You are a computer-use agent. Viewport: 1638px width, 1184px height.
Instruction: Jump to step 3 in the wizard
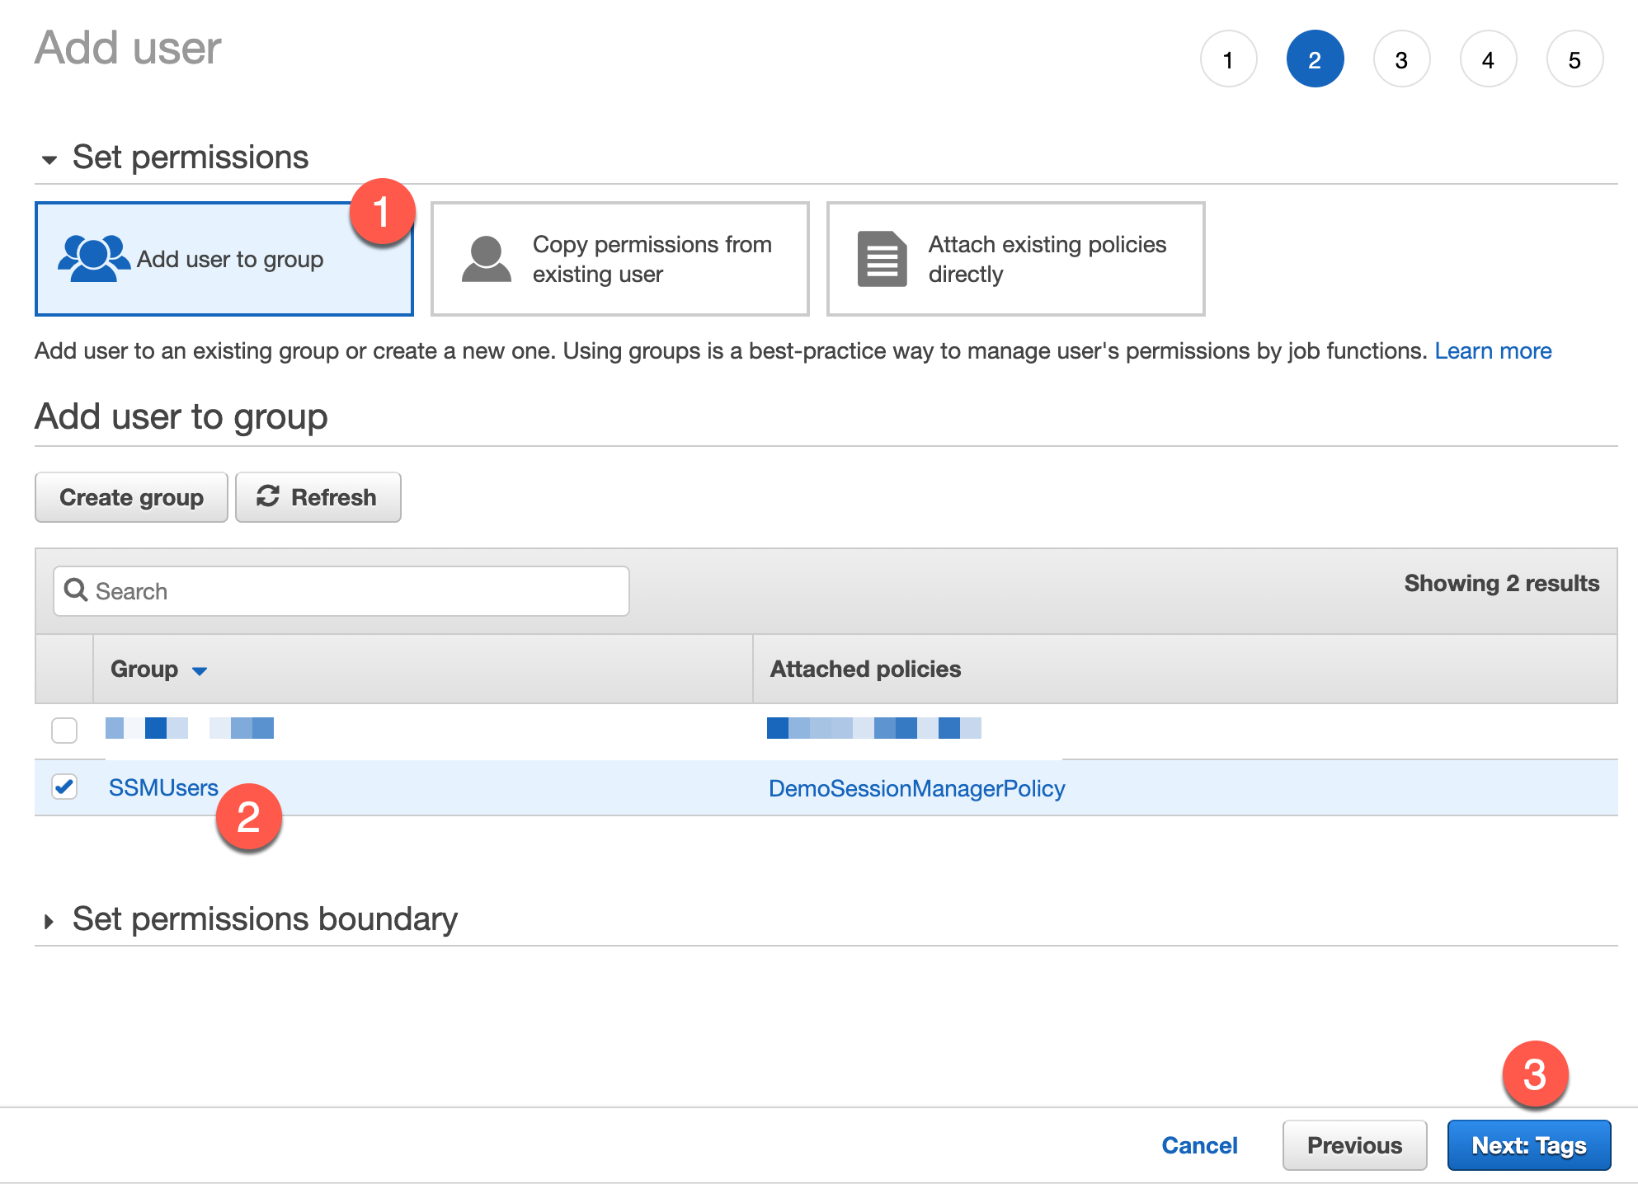click(x=1401, y=59)
